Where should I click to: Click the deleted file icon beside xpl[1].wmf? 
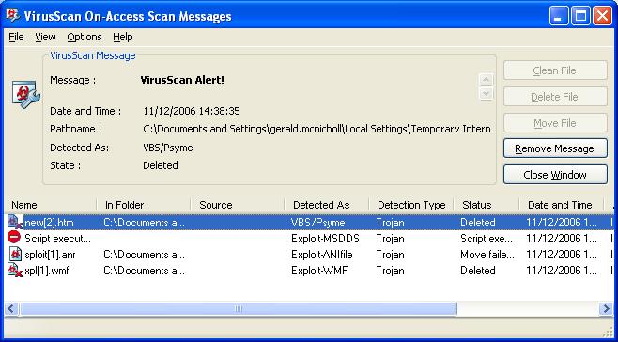[15, 271]
